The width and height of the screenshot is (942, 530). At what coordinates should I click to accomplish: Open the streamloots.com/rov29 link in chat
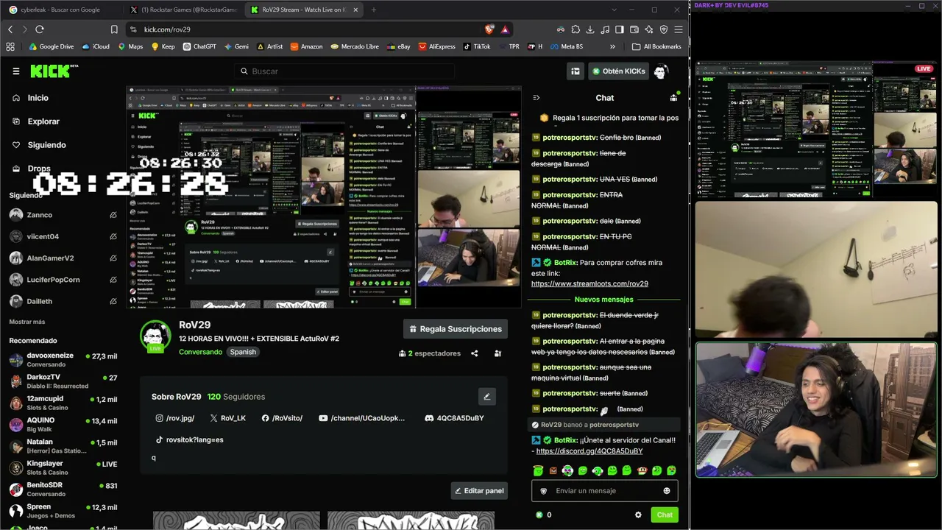(589, 284)
